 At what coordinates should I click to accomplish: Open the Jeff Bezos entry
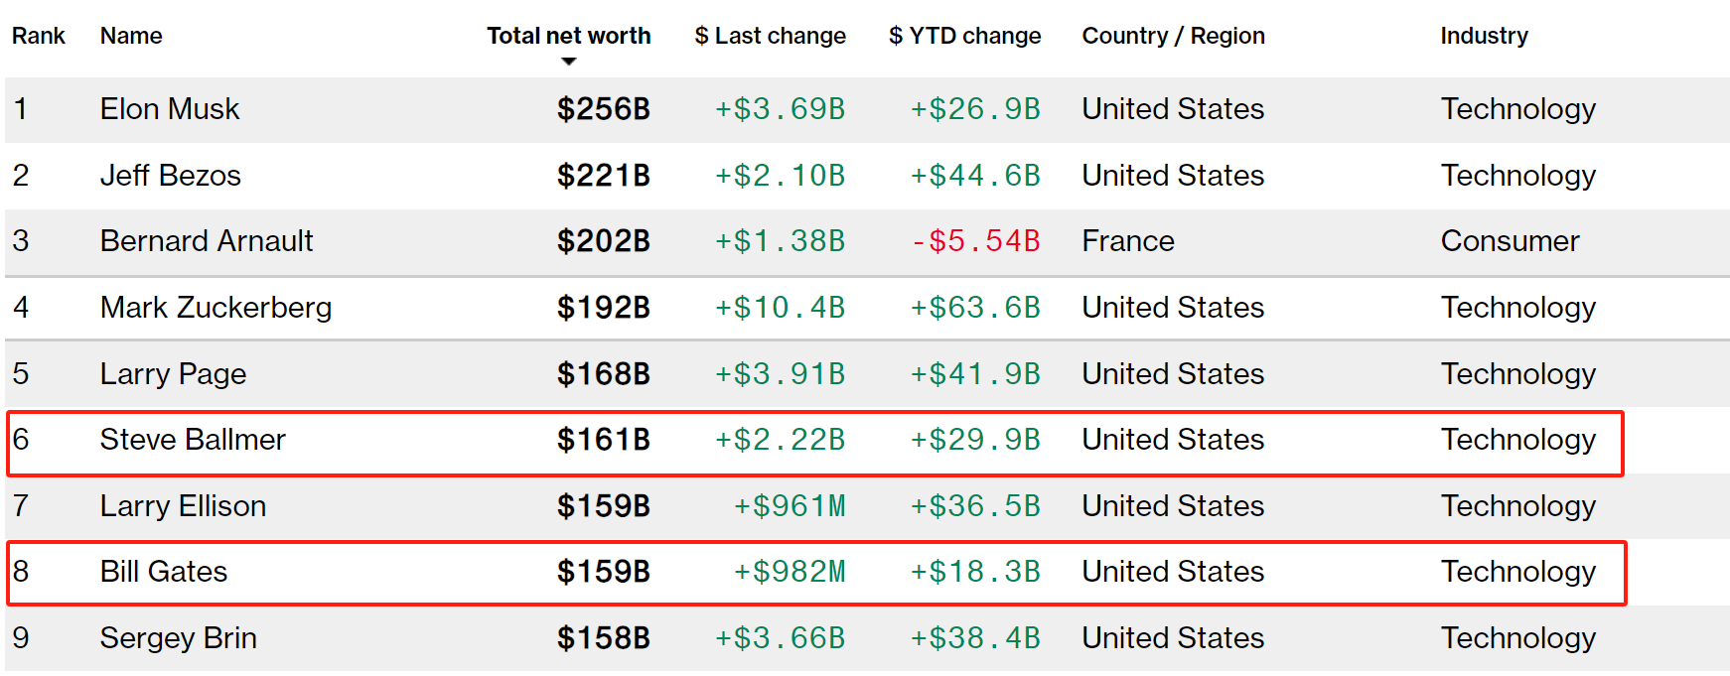click(x=171, y=176)
